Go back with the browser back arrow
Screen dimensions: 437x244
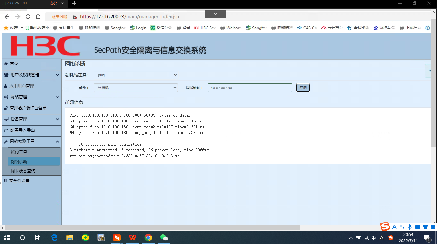(x=7, y=17)
